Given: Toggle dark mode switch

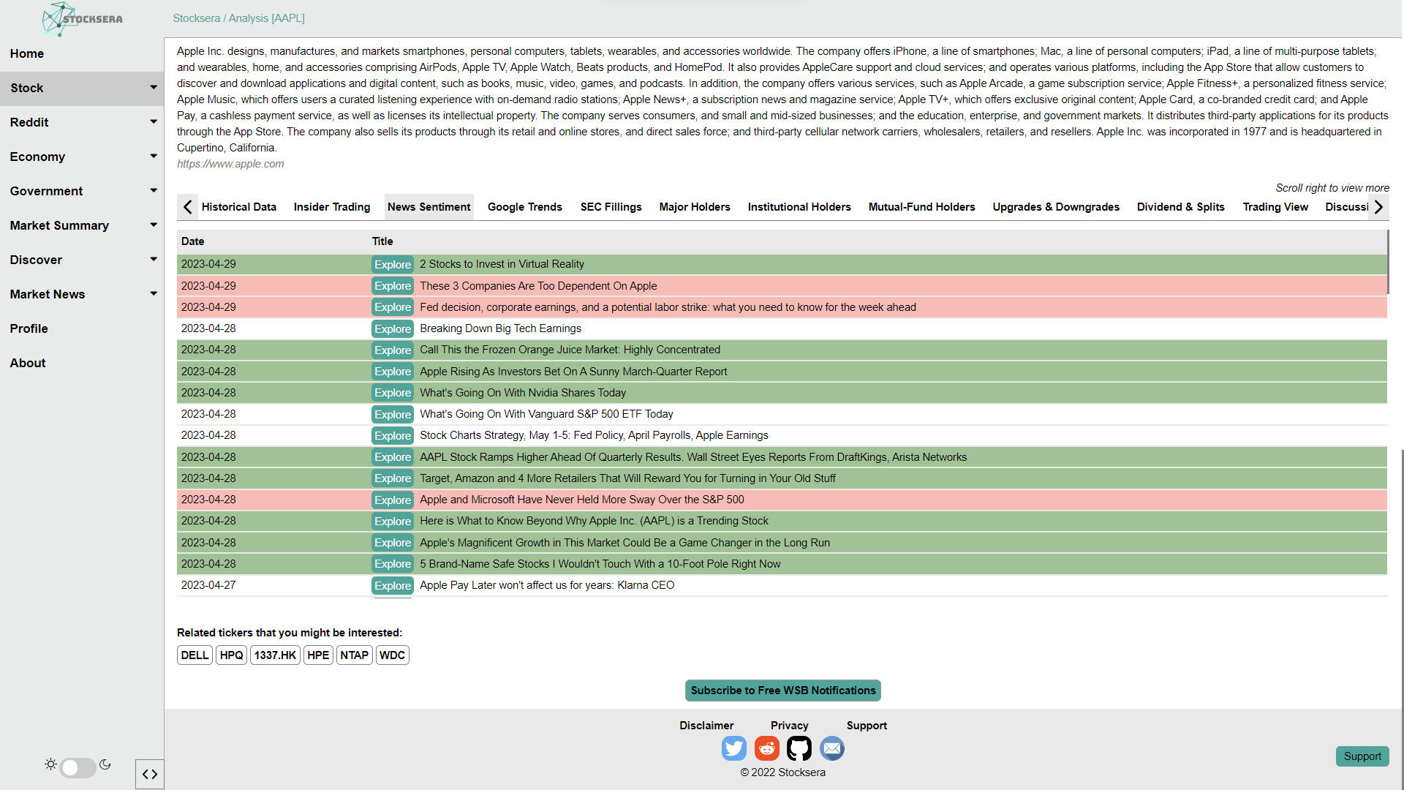Looking at the screenshot, I should pyautogui.click(x=78, y=767).
